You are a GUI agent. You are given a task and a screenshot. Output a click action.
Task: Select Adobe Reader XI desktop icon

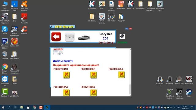tap(24, 18)
